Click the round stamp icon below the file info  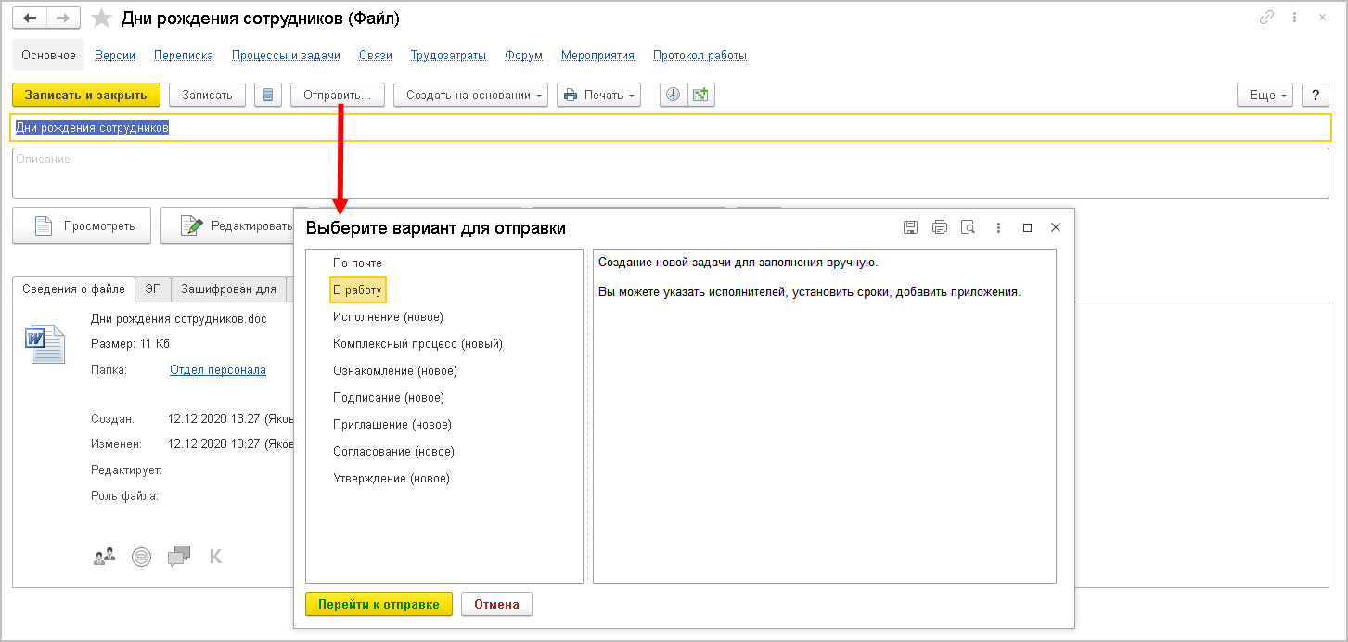click(x=141, y=557)
